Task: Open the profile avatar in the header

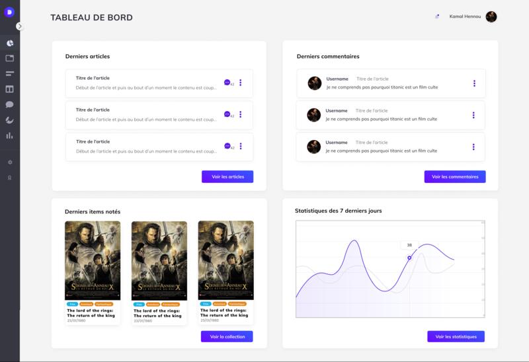Action: 491,17
